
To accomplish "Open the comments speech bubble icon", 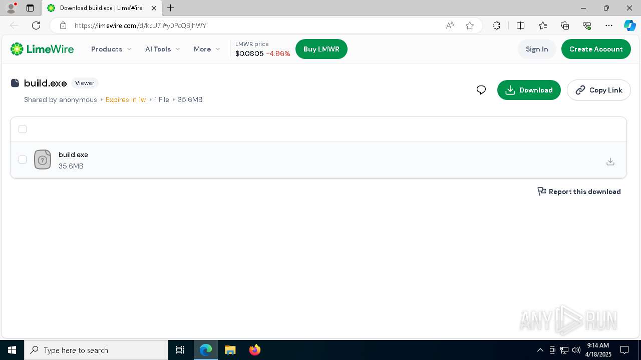I will point(481,90).
